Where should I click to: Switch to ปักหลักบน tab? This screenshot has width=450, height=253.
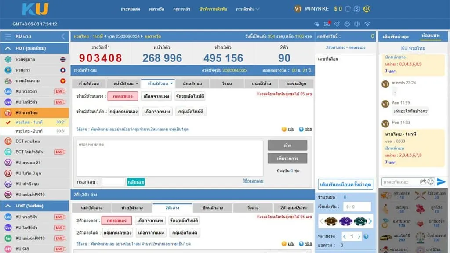click(x=192, y=83)
